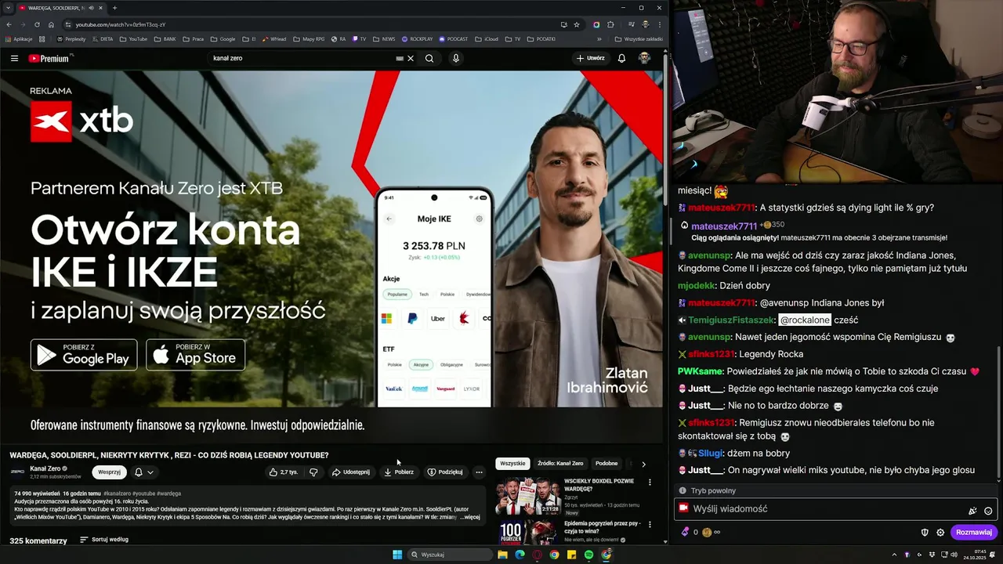Open YouTube notifications bell in header
1003x564 pixels.
click(621, 58)
